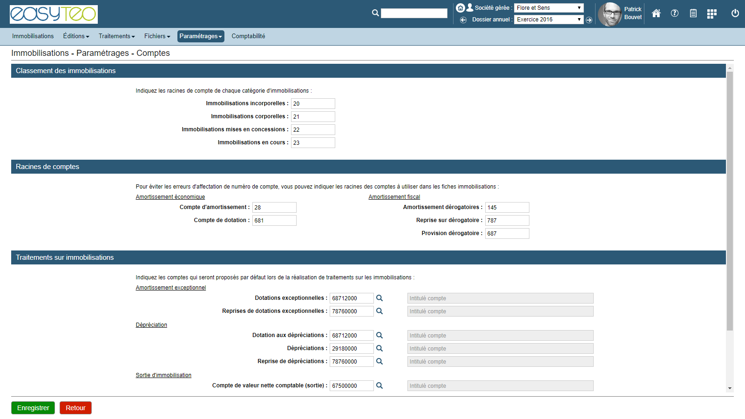Screen dimensions: 745x419
Task: Click lookup icon beside Dépréciations account
Action: pyautogui.click(x=379, y=348)
